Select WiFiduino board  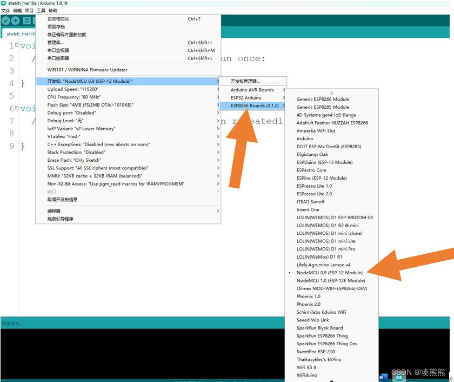click(332, 376)
